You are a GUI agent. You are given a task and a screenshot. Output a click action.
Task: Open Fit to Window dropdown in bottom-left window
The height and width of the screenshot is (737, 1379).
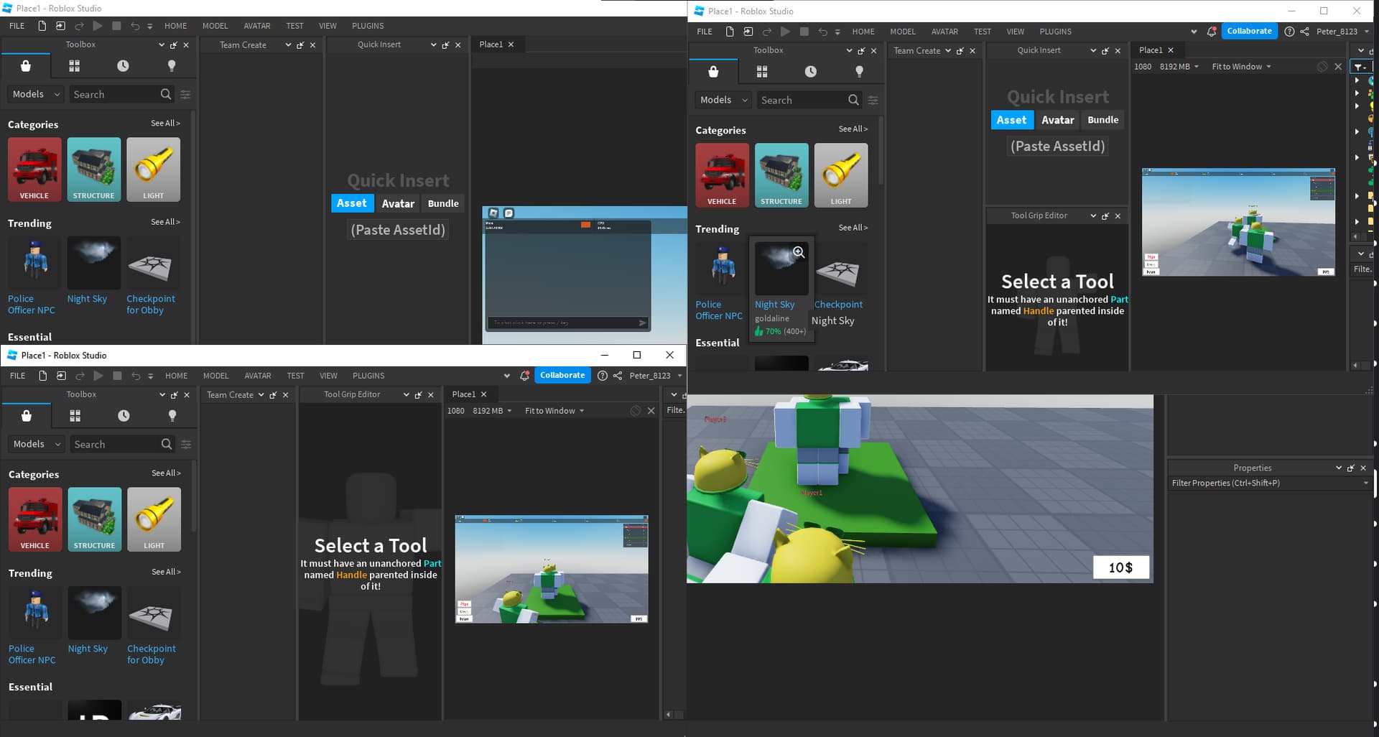point(554,411)
